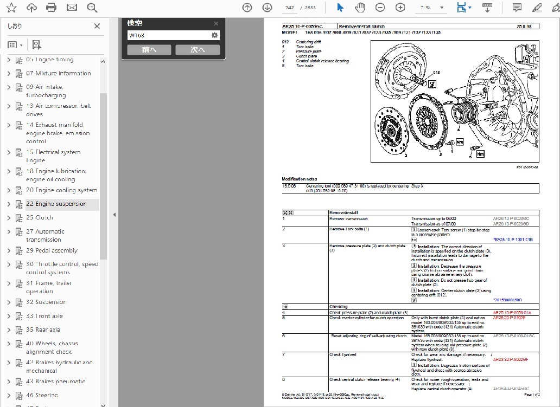Image resolution: width=560 pixels, height=407 pixels.
Task: Print the document with printer icon
Action: pos(52,8)
